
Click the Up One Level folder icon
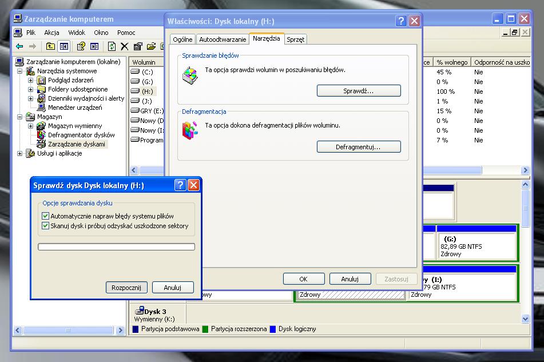(51, 46)
